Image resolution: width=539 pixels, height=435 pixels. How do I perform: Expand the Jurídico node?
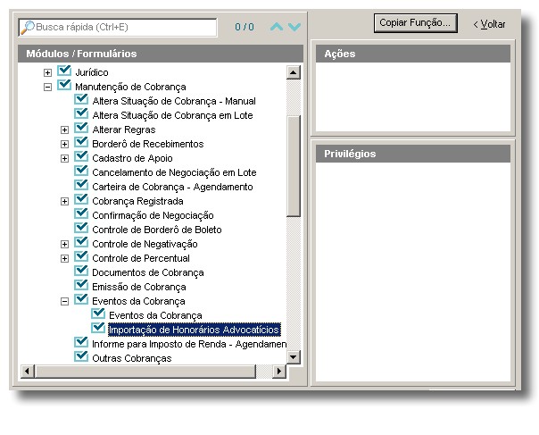click(48, 72)
